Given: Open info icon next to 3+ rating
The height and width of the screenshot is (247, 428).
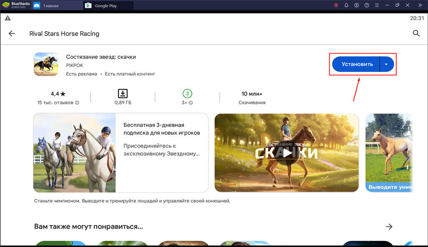Looking at the screenshot, I should (191, 103).
